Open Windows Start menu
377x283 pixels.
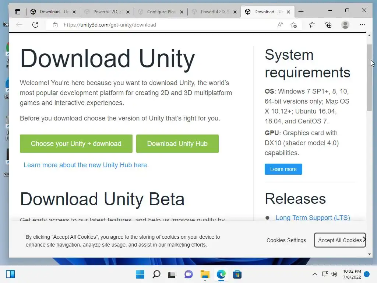pyautogui.click(x=140, y=274)
